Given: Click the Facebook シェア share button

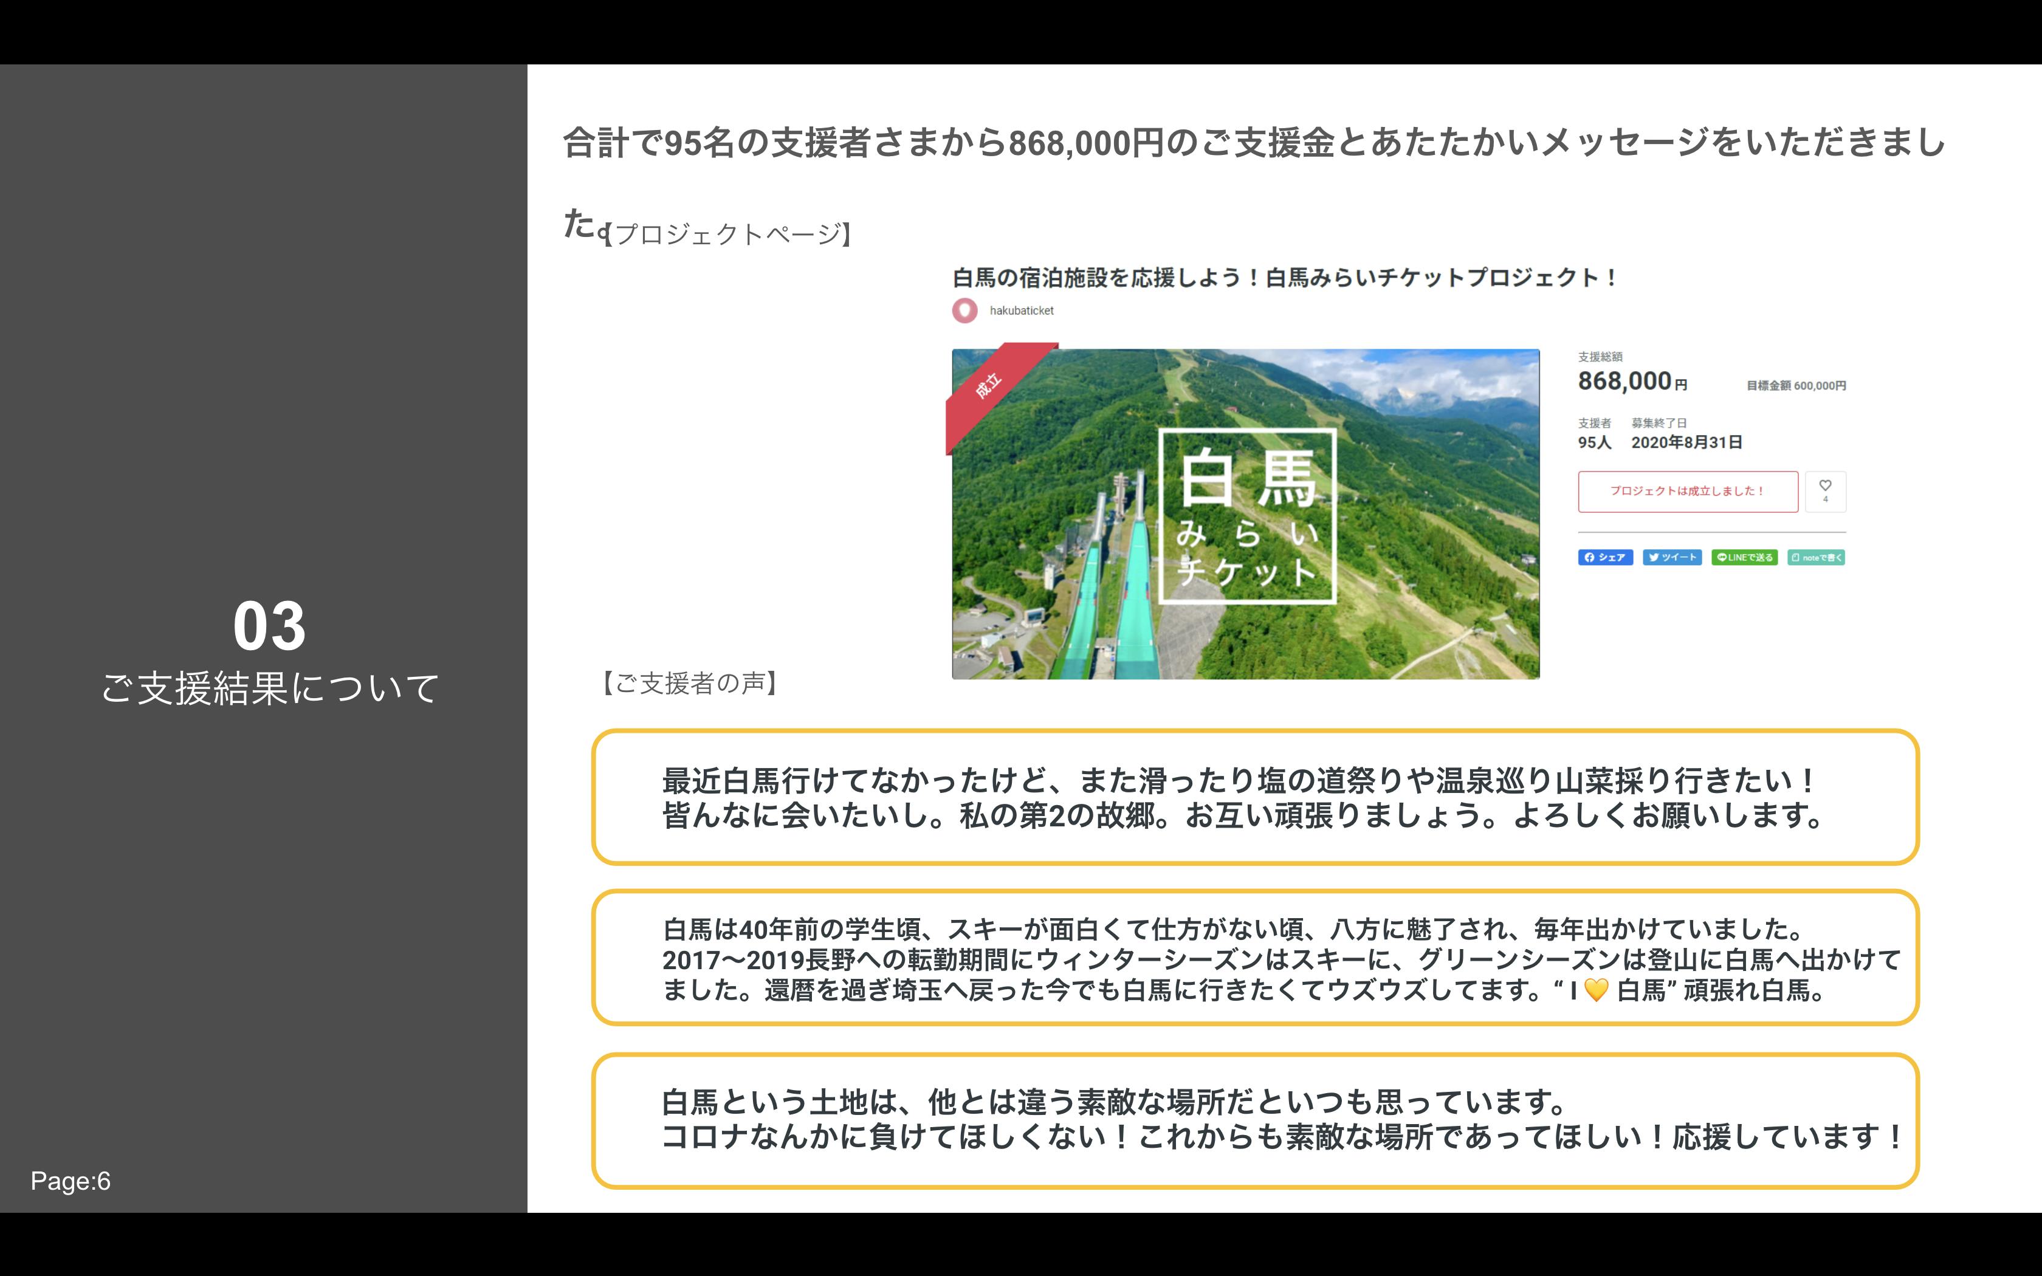Looking at the screenshot, I should pos(1605,557).
